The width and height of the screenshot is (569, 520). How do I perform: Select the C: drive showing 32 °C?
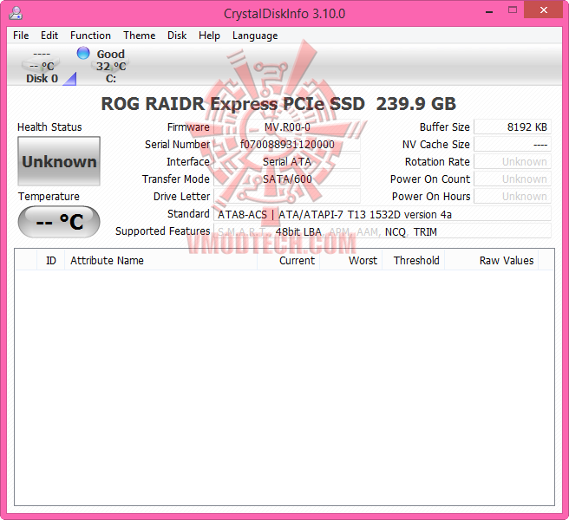pyautogui.click(x=111, y=67)
